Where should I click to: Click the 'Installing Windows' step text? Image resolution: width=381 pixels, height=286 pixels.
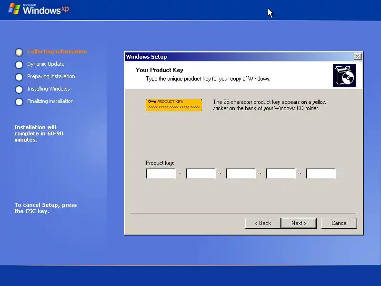[x=49, y=89]
